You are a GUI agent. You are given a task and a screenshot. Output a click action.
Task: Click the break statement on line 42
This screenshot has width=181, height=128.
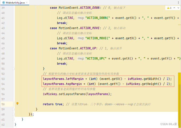62,23
